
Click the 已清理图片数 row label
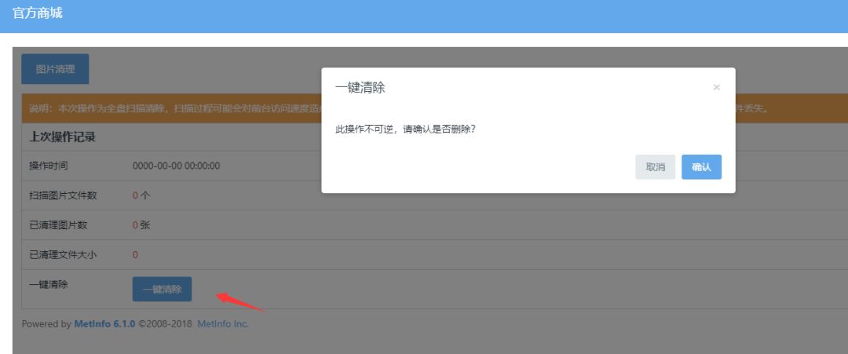58,225
